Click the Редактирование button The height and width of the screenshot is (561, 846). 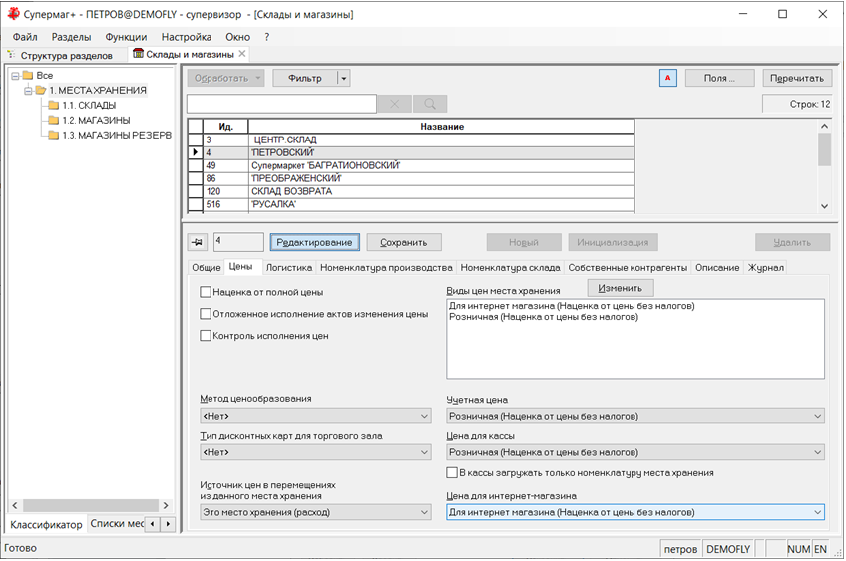pyautogui.click(x=314, y=242)
